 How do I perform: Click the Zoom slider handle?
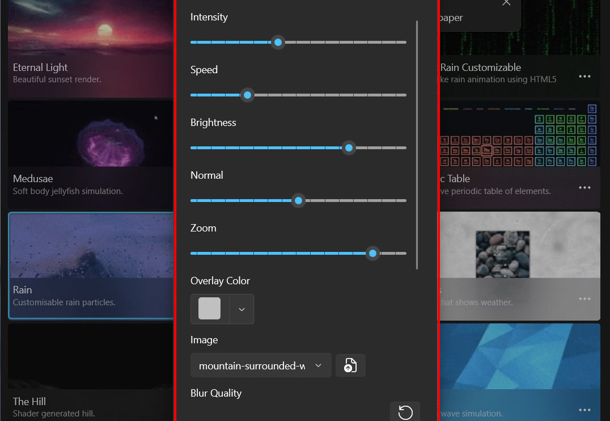tap(372, 254)
